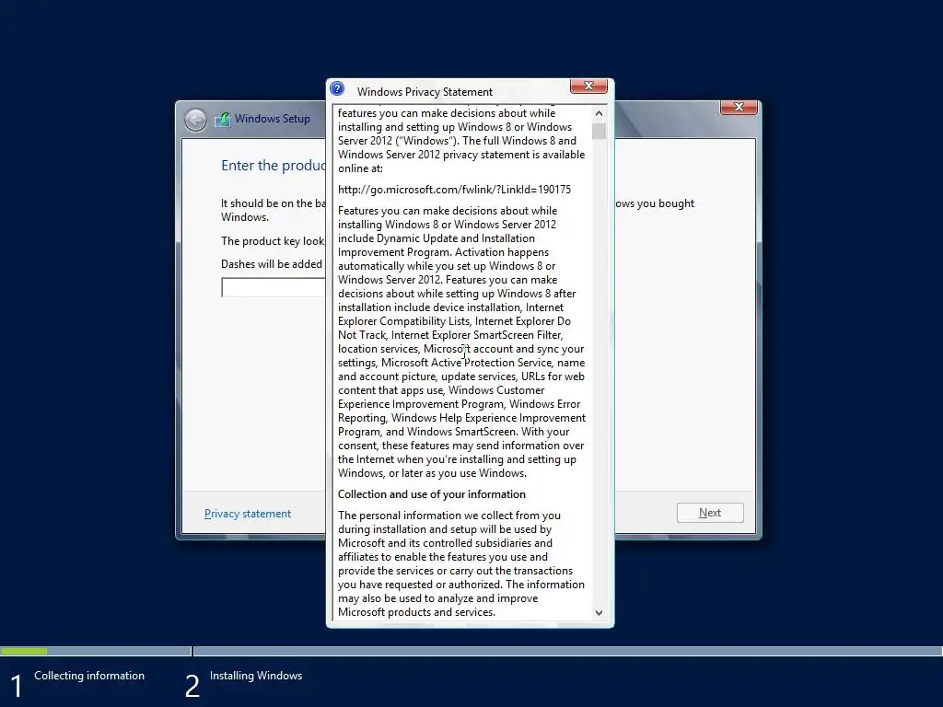Image resolution: width=943 pixels, height=707 pixels.
Task: Click the scroll down arrow in privacy statement
Action: click(x=599, y=612)
